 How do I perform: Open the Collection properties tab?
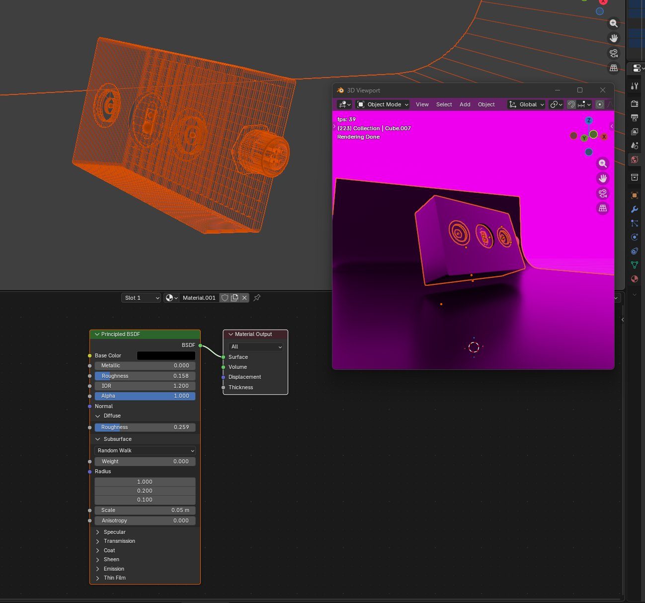click(635, 177)
